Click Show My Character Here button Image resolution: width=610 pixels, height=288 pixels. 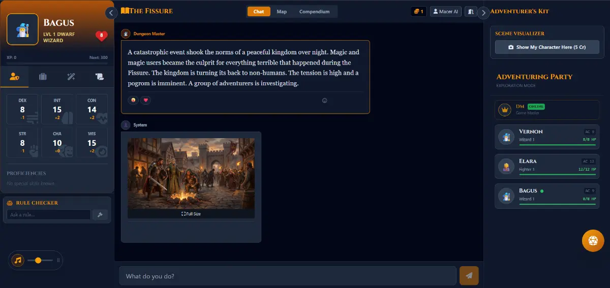tap(547, 47)
